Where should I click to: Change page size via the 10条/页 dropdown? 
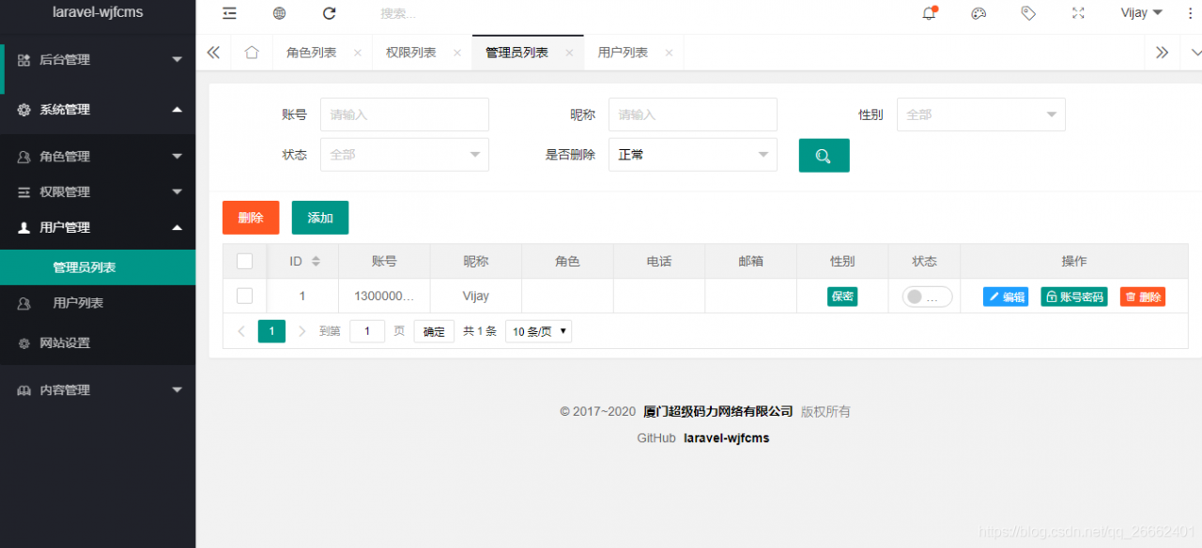click(538, 330)
